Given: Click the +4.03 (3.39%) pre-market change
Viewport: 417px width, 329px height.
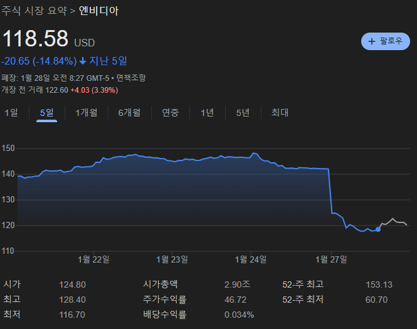Looking at the screenshot, I should coord(94,90).
